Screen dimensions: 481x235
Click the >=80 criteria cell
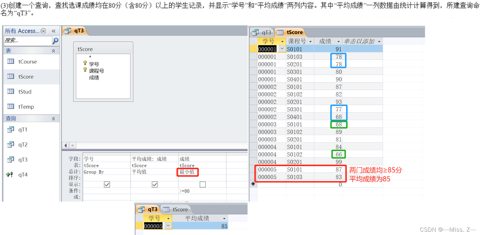[202, 191]
